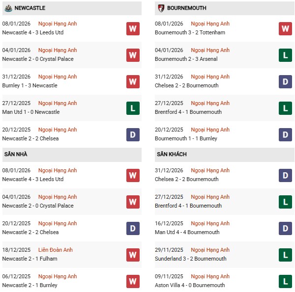Image resolution: width=295 pixels, height=292 pixels.
Task: Click W badge for Burnley 1-3 Newcastle
Action: pos(133,81)
